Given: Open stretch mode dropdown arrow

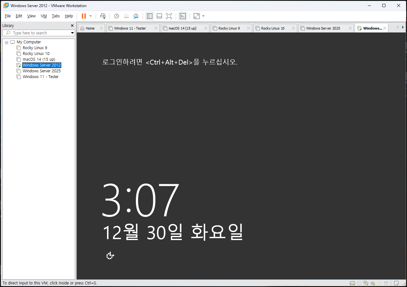Looking at the screenshot, I should 203,16.
